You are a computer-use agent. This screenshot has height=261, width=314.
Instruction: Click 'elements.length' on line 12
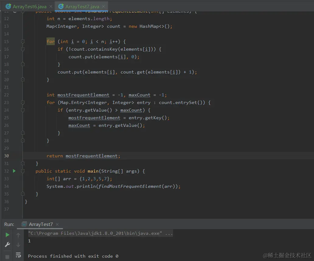[x=89, y=19]
